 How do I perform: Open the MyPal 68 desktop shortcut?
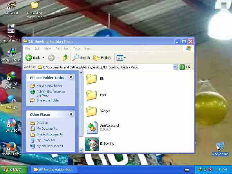(11, 8)
